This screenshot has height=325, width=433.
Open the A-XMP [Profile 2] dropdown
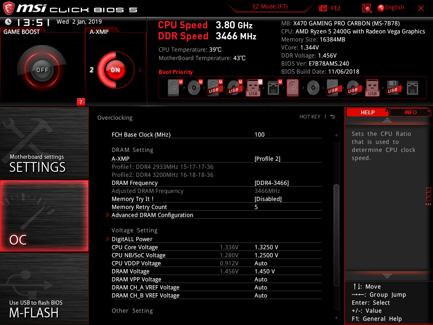267,159
